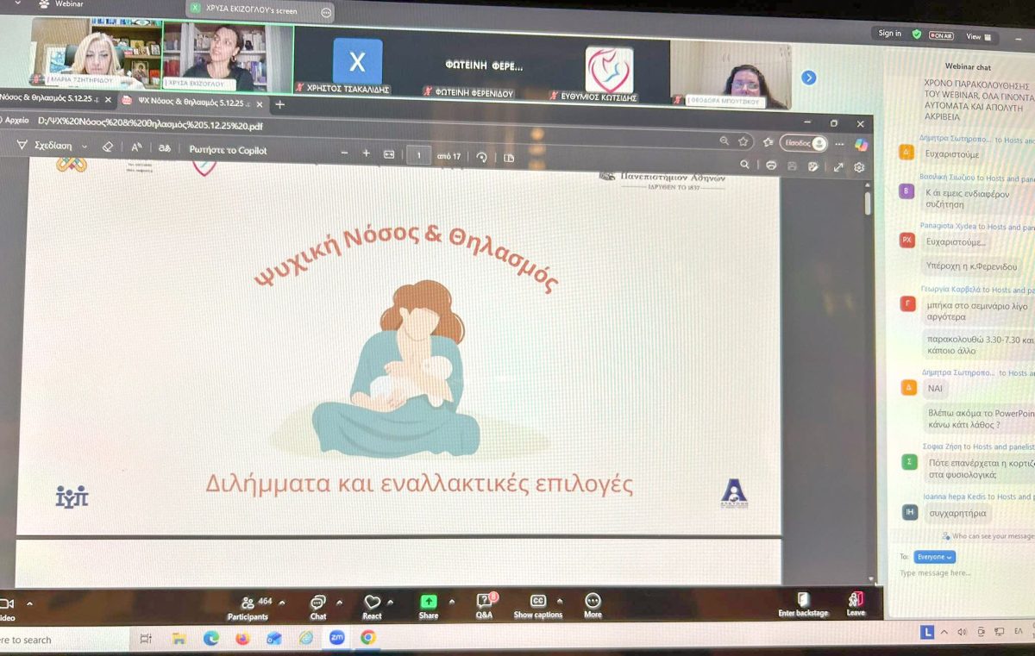1035x656 pixels.
Task: Toggle Show captions
Action: 538,602
